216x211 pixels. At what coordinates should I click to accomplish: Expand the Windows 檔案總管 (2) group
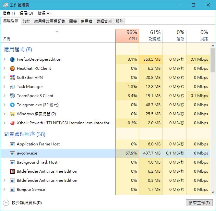5,114
